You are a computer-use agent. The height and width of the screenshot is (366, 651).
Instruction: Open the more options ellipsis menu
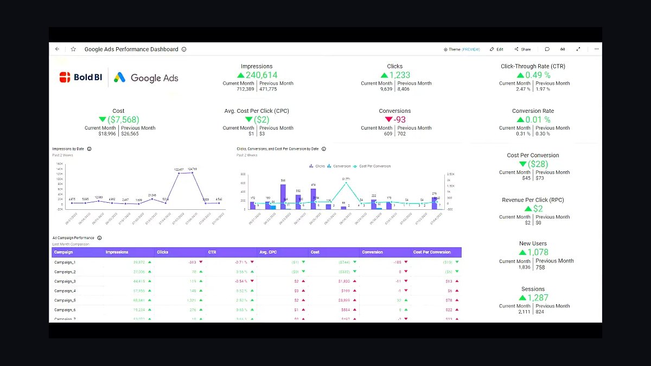[597, 49]
